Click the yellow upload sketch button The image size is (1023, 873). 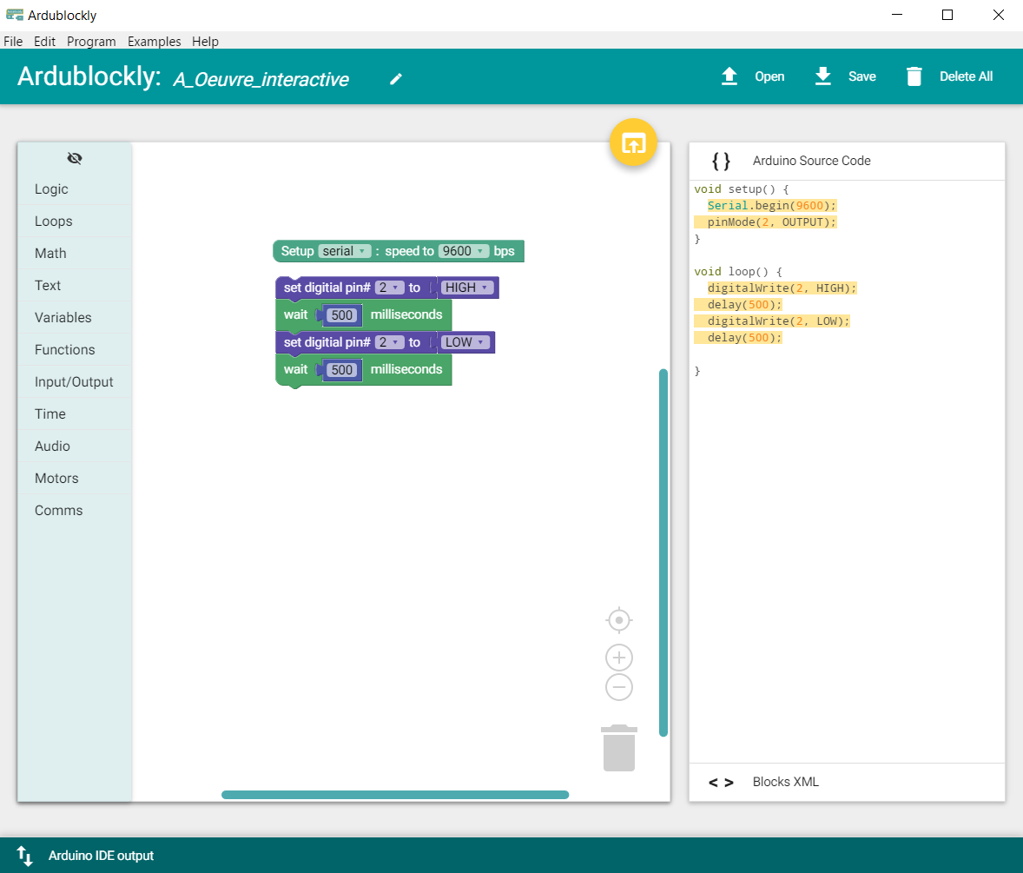coord(634,143)
